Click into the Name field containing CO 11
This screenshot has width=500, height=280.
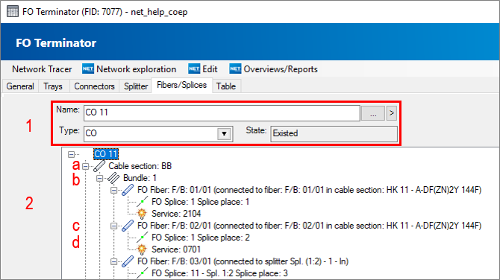(222, 113)
